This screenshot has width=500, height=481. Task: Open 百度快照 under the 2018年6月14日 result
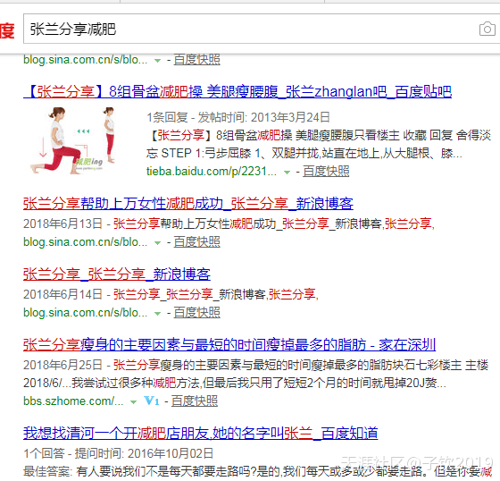tap(196, 313)
